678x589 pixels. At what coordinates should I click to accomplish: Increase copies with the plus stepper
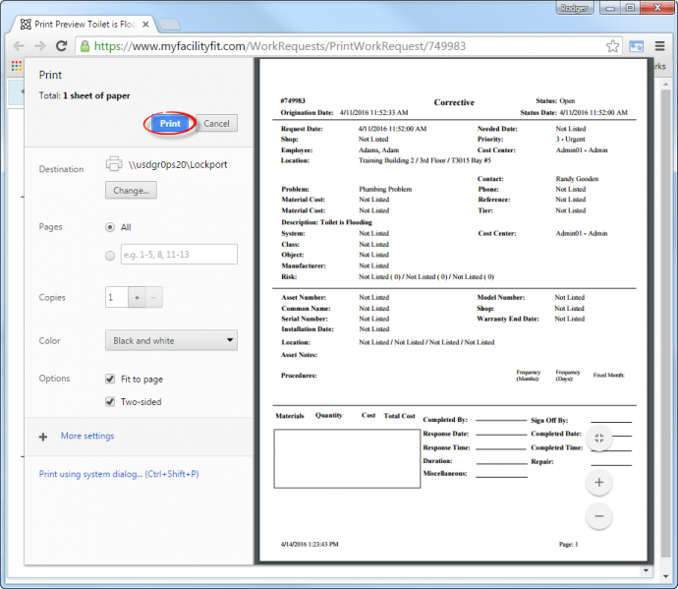(137, 297)
